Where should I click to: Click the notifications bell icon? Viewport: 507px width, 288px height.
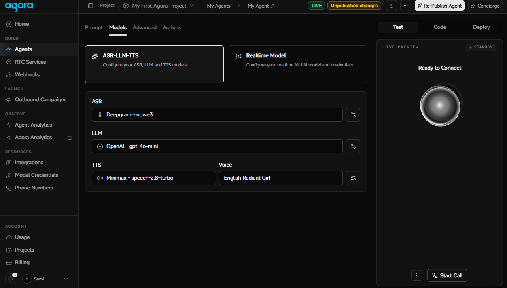click(x=11, y=279)
